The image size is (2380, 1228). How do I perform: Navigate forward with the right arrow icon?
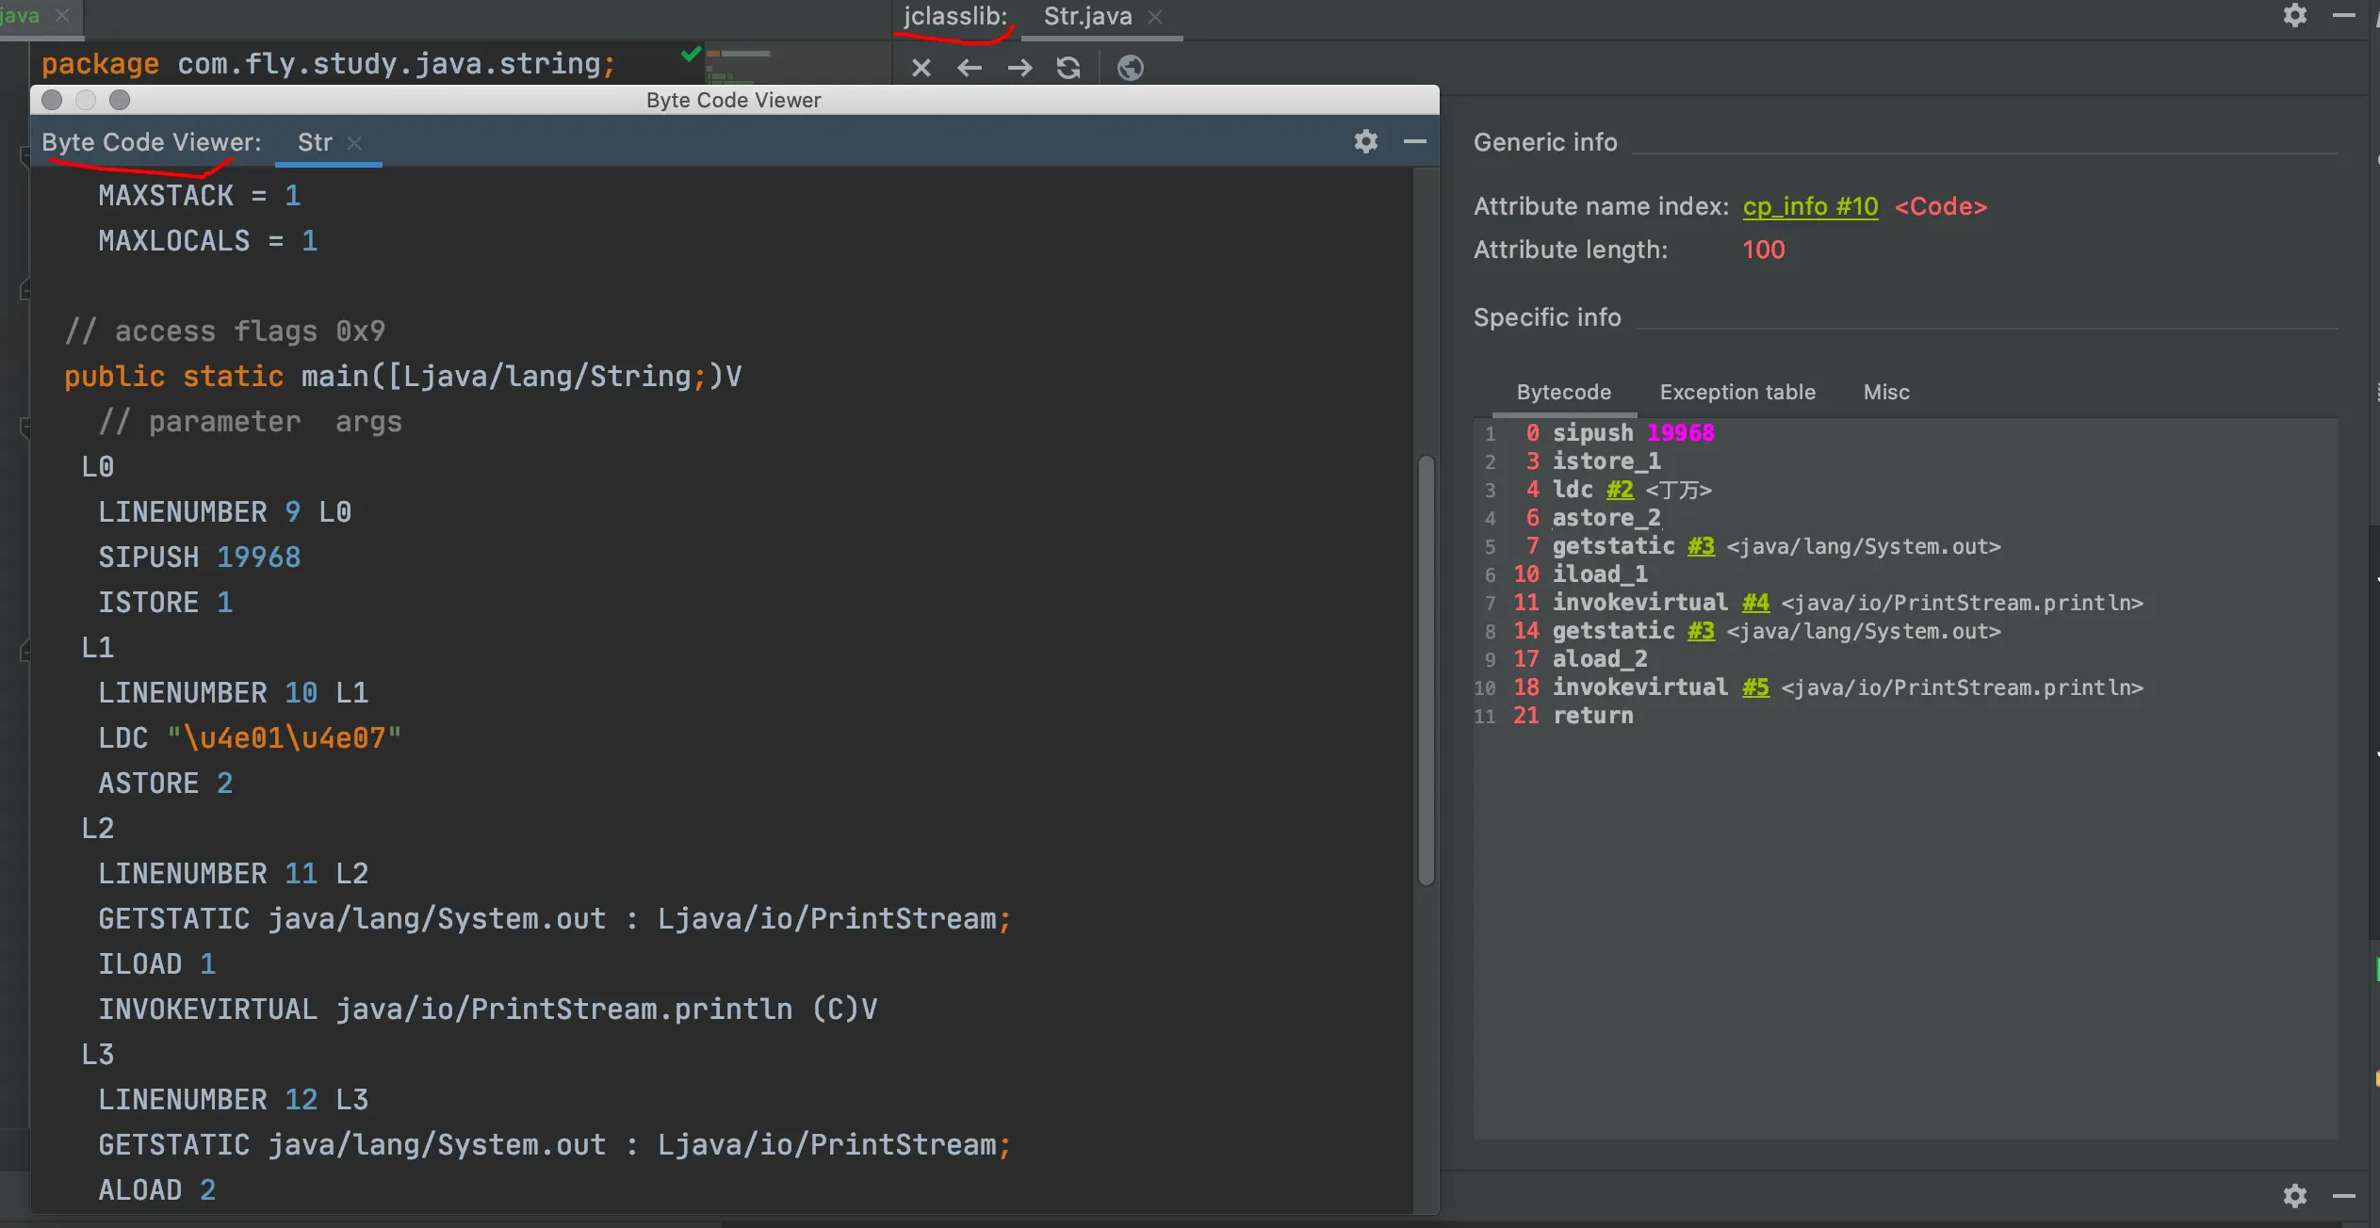1019,68
